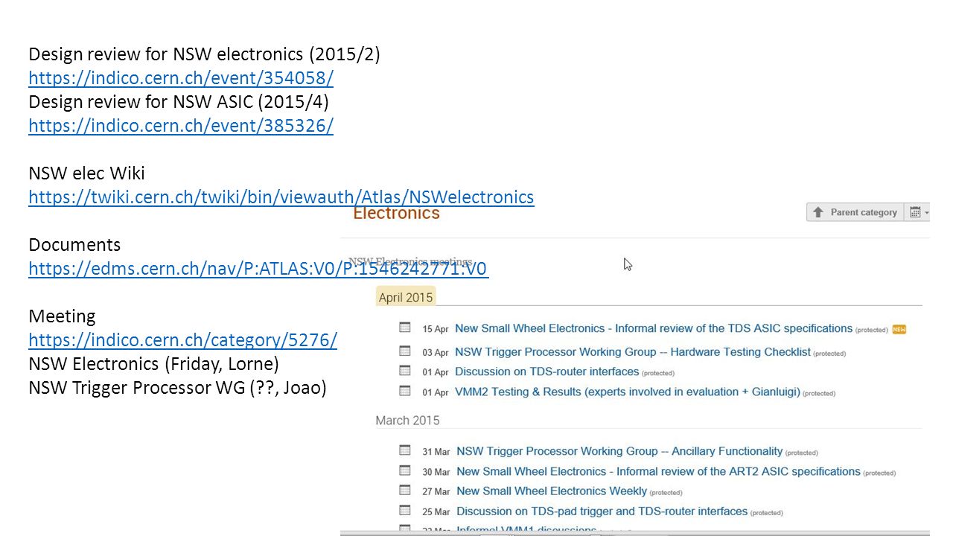Image resolution: width=953 pixels, height=536 pixels.
Task: Click calendar icon next to 01 Apr TDS-router discussion
Action: click(x=405, y=371)
